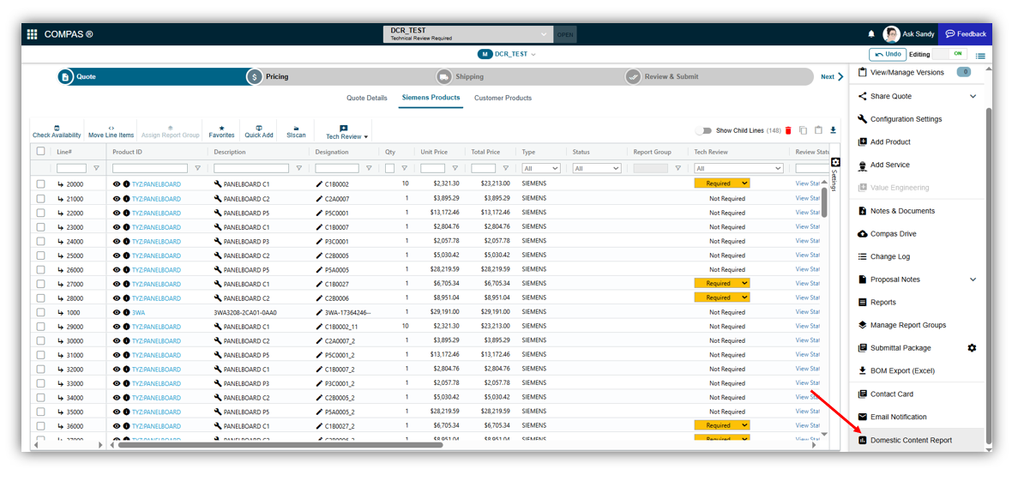Open the Change Log
The height and width of the screenshot is (481, 1024).
point(883,256)
